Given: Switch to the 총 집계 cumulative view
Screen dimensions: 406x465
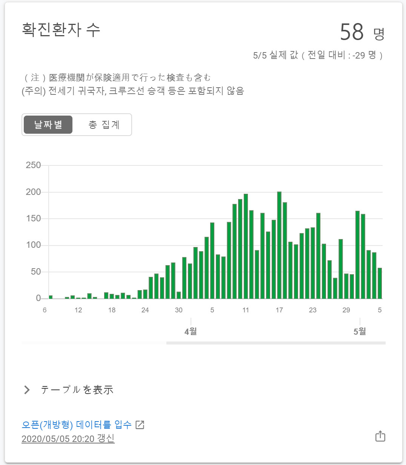Looking at the screenshot, I should [x=104, y=125].
